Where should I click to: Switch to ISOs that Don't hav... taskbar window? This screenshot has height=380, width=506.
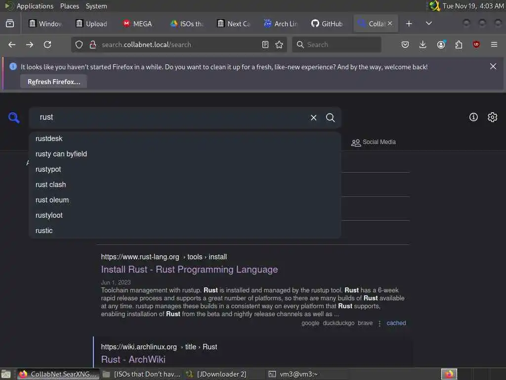point(142,374)
